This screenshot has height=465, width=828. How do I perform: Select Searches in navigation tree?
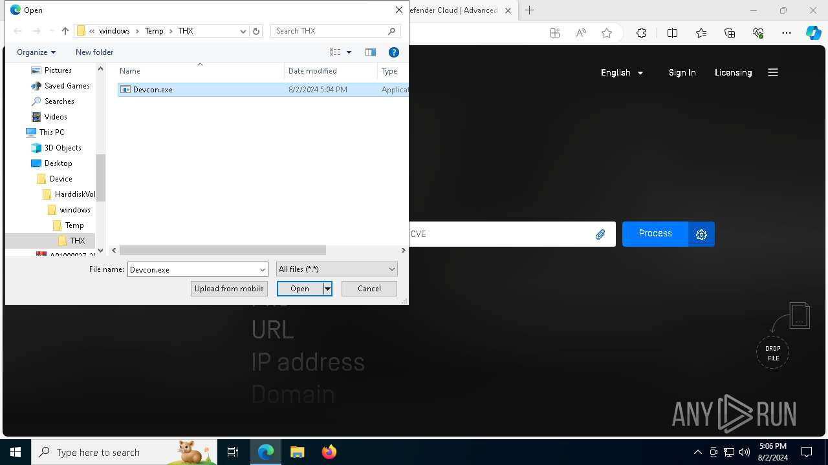[59, 101]
